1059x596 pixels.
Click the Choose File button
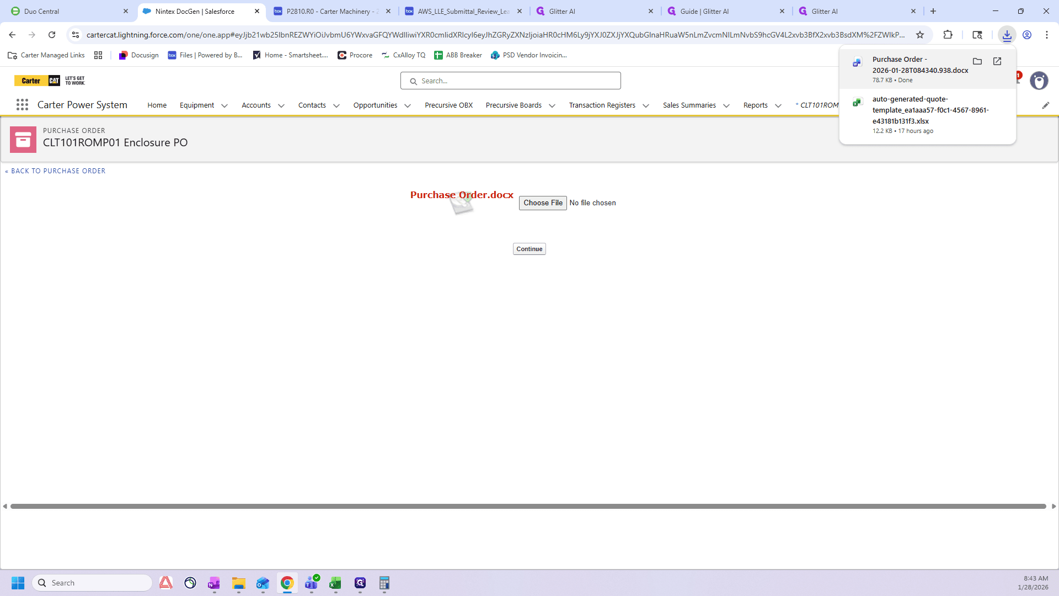pyautogui.click(x=543, y=203)
